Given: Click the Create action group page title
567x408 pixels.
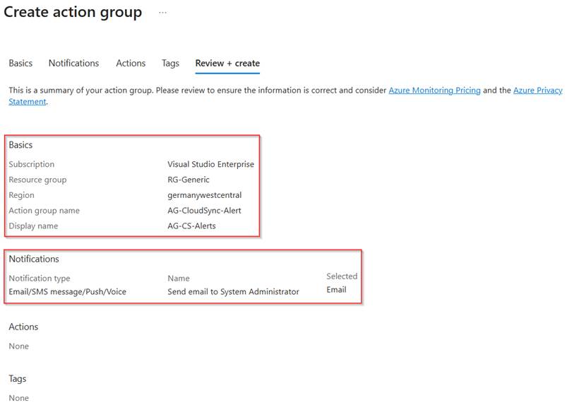Looking at the screenshot, I should click(73, 13).
